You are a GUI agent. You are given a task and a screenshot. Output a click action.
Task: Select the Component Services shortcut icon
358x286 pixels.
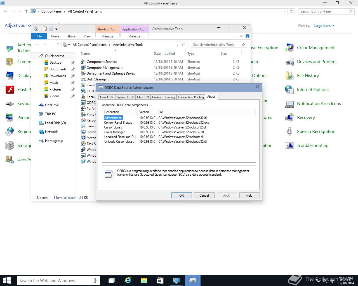[x=83, y=62]
